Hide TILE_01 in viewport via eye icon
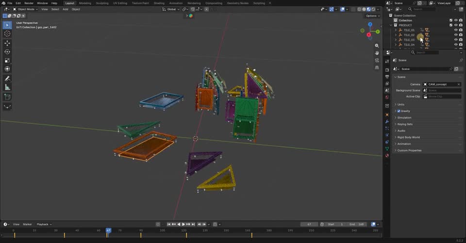Viewport: 466px width, 243px height. tap(456, 30)
